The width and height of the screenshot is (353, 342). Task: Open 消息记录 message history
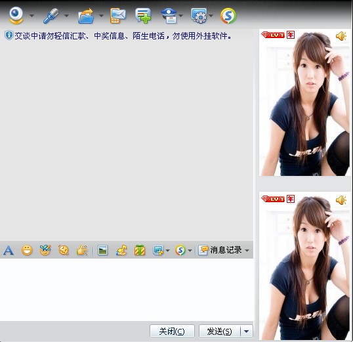click(220, 250)
